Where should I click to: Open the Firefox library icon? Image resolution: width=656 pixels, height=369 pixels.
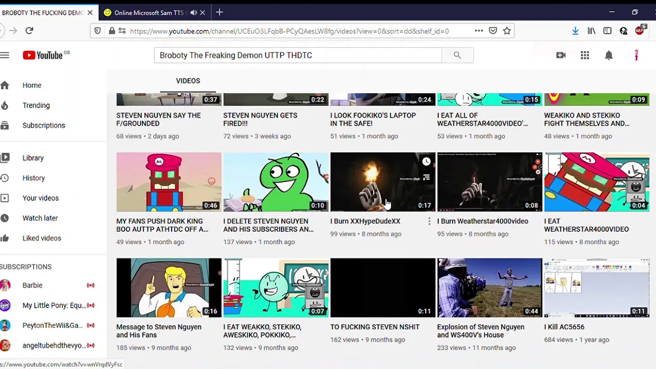coord(591,31)
